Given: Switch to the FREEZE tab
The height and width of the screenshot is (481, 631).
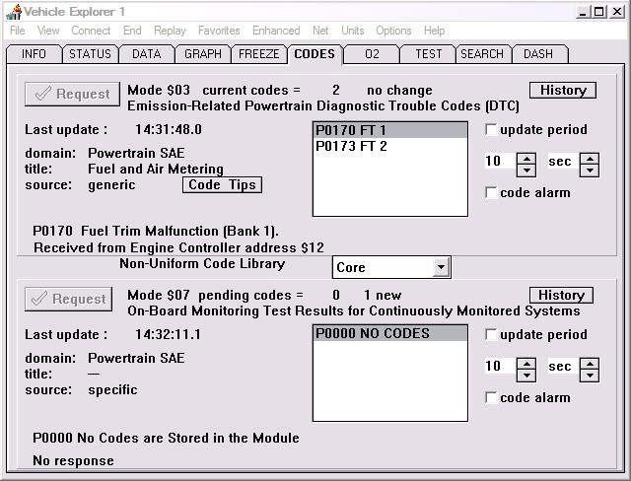Looking at the screenshot, I should point(259,54).
